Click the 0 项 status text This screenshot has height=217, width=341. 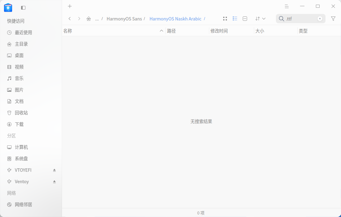[x=201, y=213]
